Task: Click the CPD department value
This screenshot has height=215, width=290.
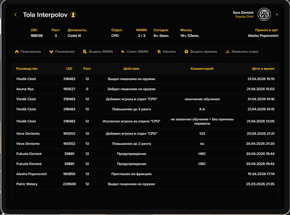Action: click(115, 36)
